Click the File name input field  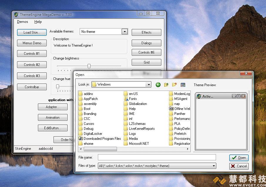coord(157,157)
